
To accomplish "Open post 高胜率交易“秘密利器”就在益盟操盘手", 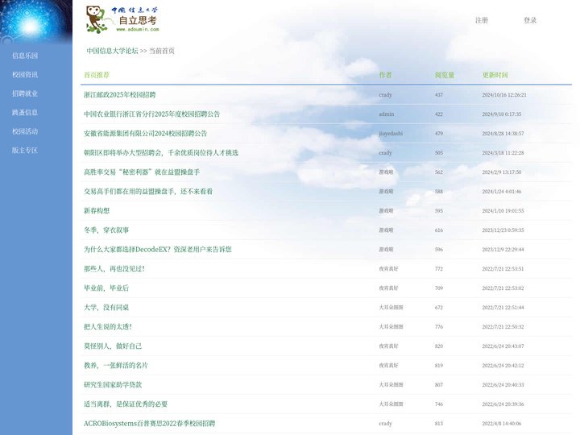I will (x=142, y=172).
